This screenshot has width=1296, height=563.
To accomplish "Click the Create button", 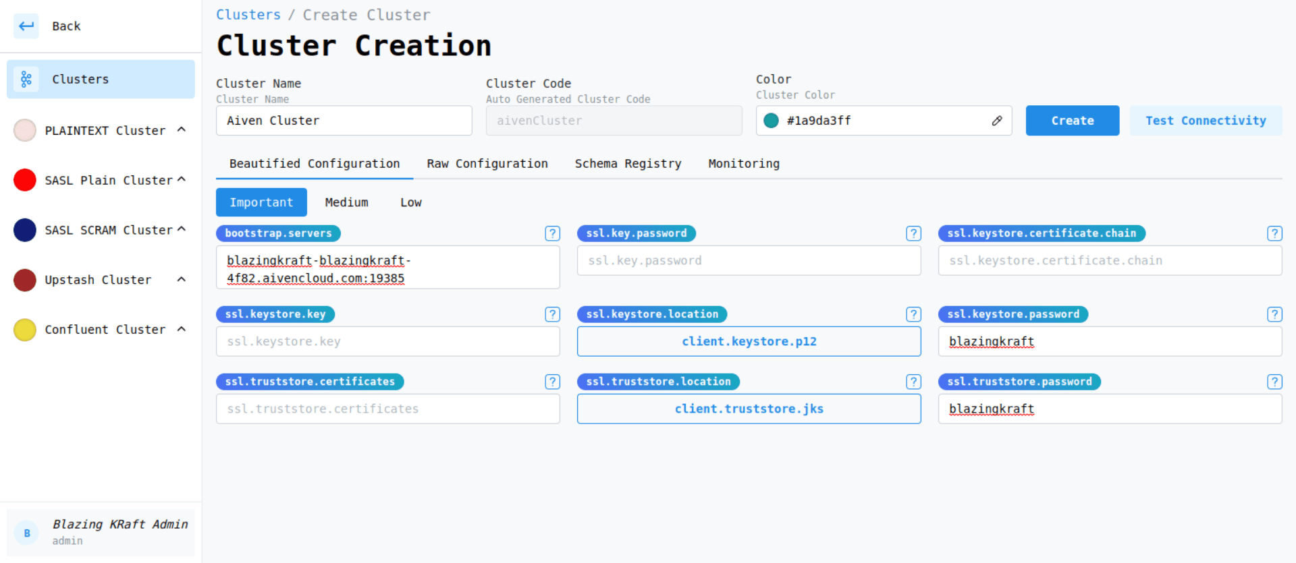I will [1073, 121].
